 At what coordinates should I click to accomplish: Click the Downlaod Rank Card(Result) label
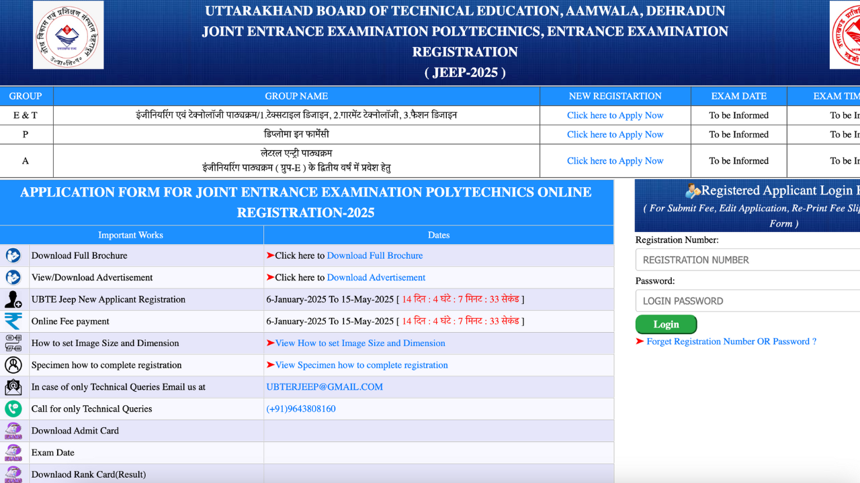coord(89,474)
